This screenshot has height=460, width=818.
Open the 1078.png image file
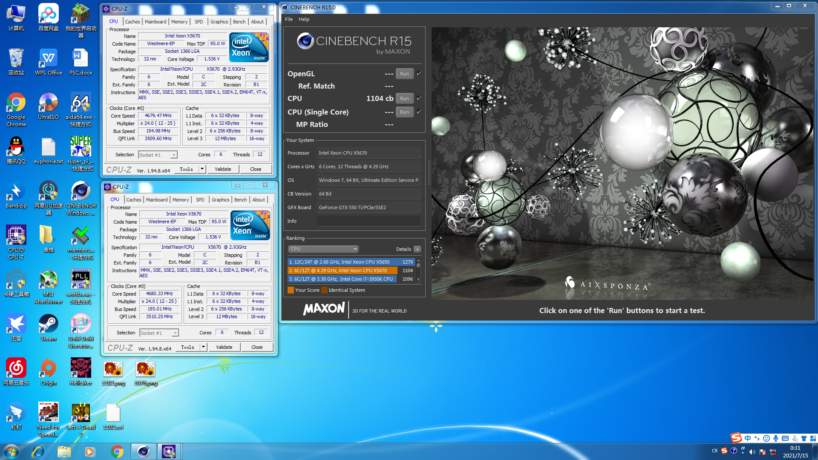pos(145,373)
